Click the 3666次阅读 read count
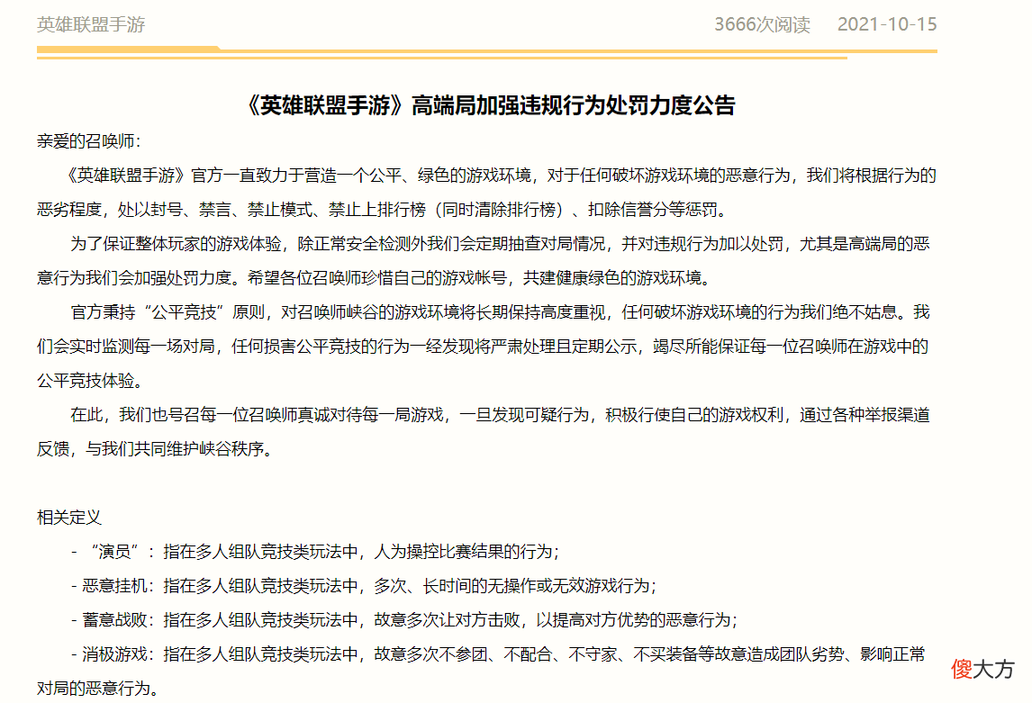The width and height of the screenshot is (1032, 703). click(x=762, y=24)
